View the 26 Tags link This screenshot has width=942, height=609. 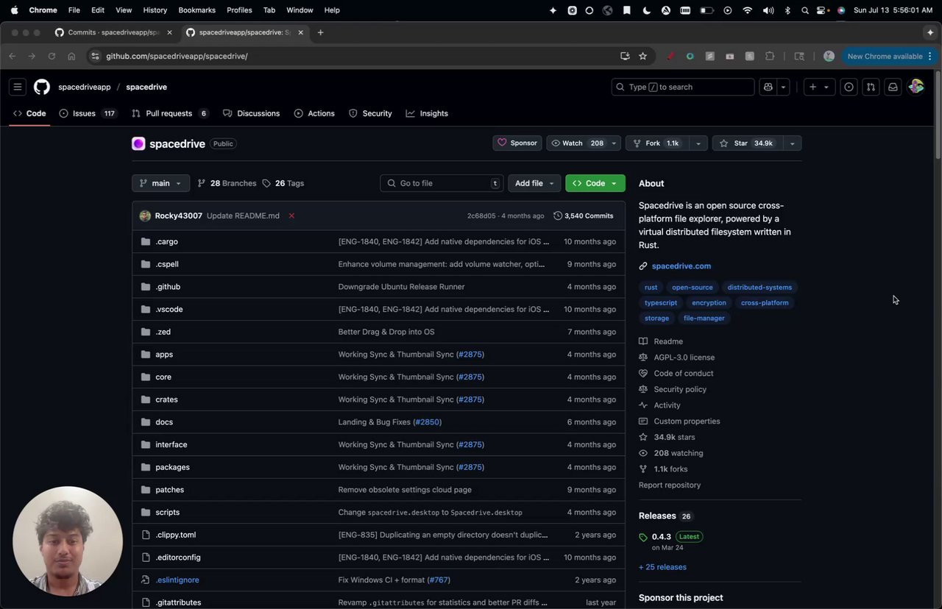[283, 183]
